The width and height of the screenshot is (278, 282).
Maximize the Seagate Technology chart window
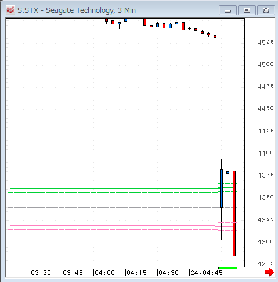pyautogui.click(x=247, y=10)
